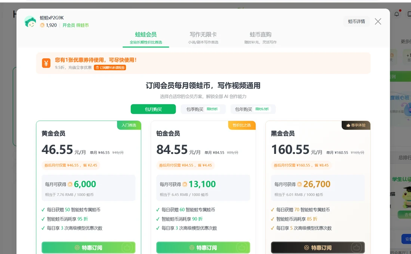Click the checkmark beside 智能蛙币消耗享 85 折
This screenshot has width=411, height=254.
pyautogui.click(x=272, y=219)
